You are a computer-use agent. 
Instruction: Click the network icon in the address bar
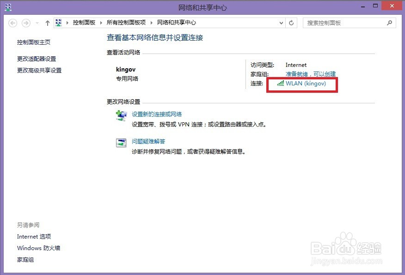tap(58, 22)
